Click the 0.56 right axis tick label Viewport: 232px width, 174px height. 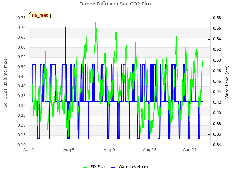click(217, 28)
